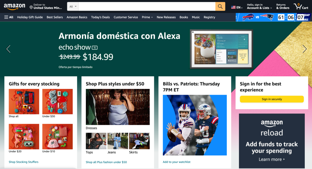Click the Deliver to location pin

[31, 7]
